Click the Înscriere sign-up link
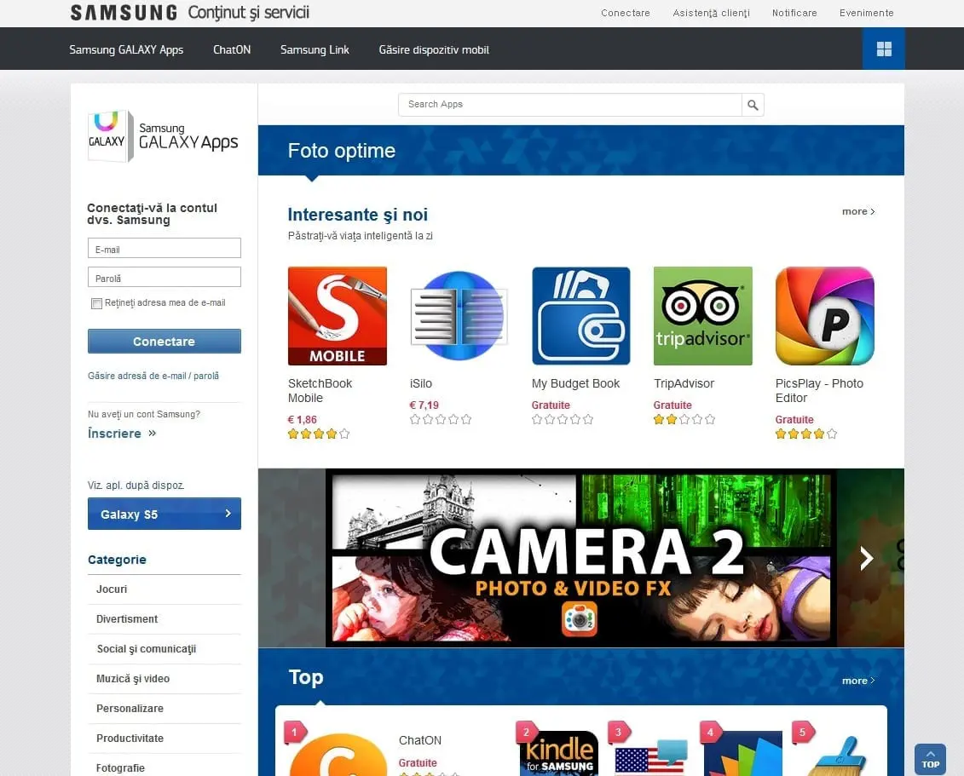The width and height of the screenshot is (964, 776). pyautogui.click(x=114, y=434)
